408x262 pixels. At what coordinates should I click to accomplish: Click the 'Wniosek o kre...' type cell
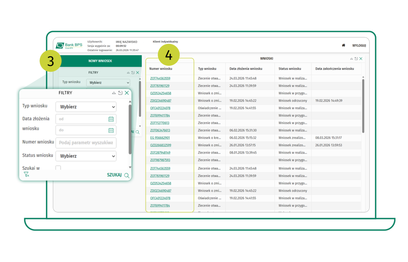[x=210, y=138]
